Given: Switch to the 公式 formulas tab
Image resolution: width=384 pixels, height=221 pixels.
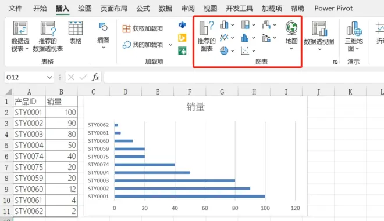Looking at the screenshot, I should [x=143, y=8].
